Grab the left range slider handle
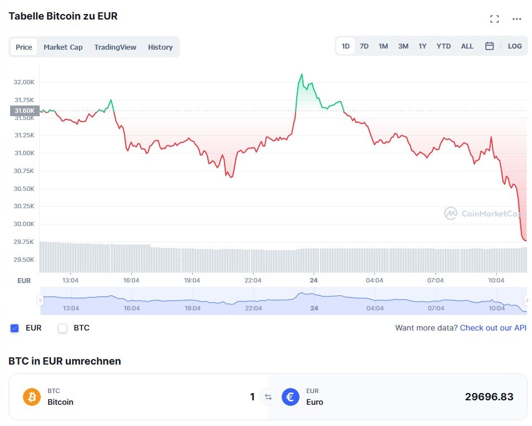 click(40, 300)
